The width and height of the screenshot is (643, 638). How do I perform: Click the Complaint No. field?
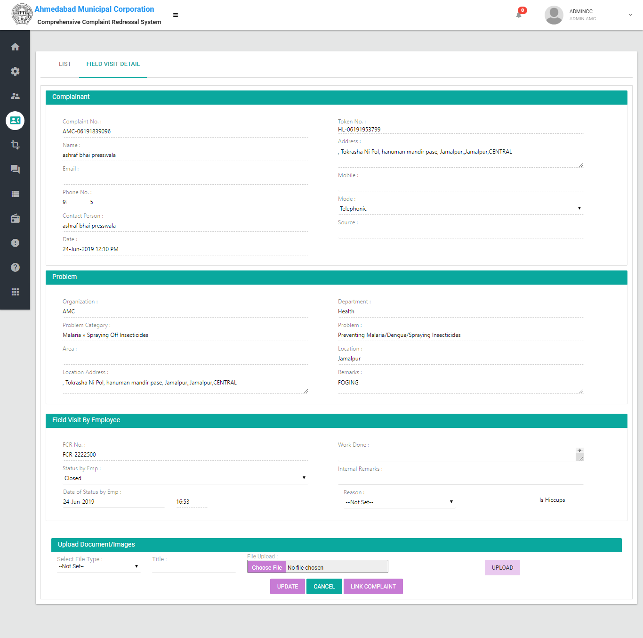pos(185,131)
